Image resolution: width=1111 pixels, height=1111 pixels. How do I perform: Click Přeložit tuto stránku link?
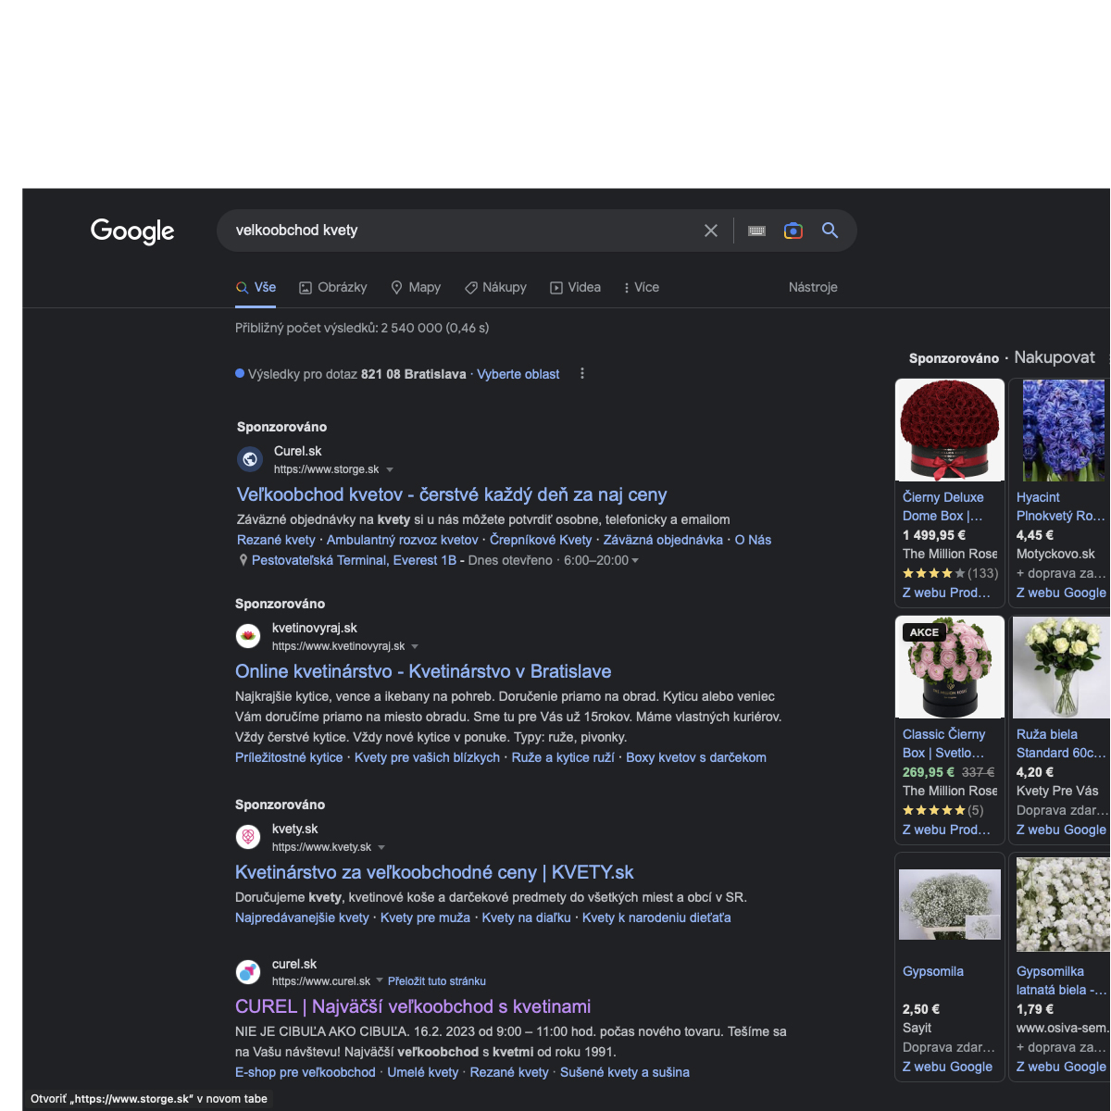(x=437, y=981)
